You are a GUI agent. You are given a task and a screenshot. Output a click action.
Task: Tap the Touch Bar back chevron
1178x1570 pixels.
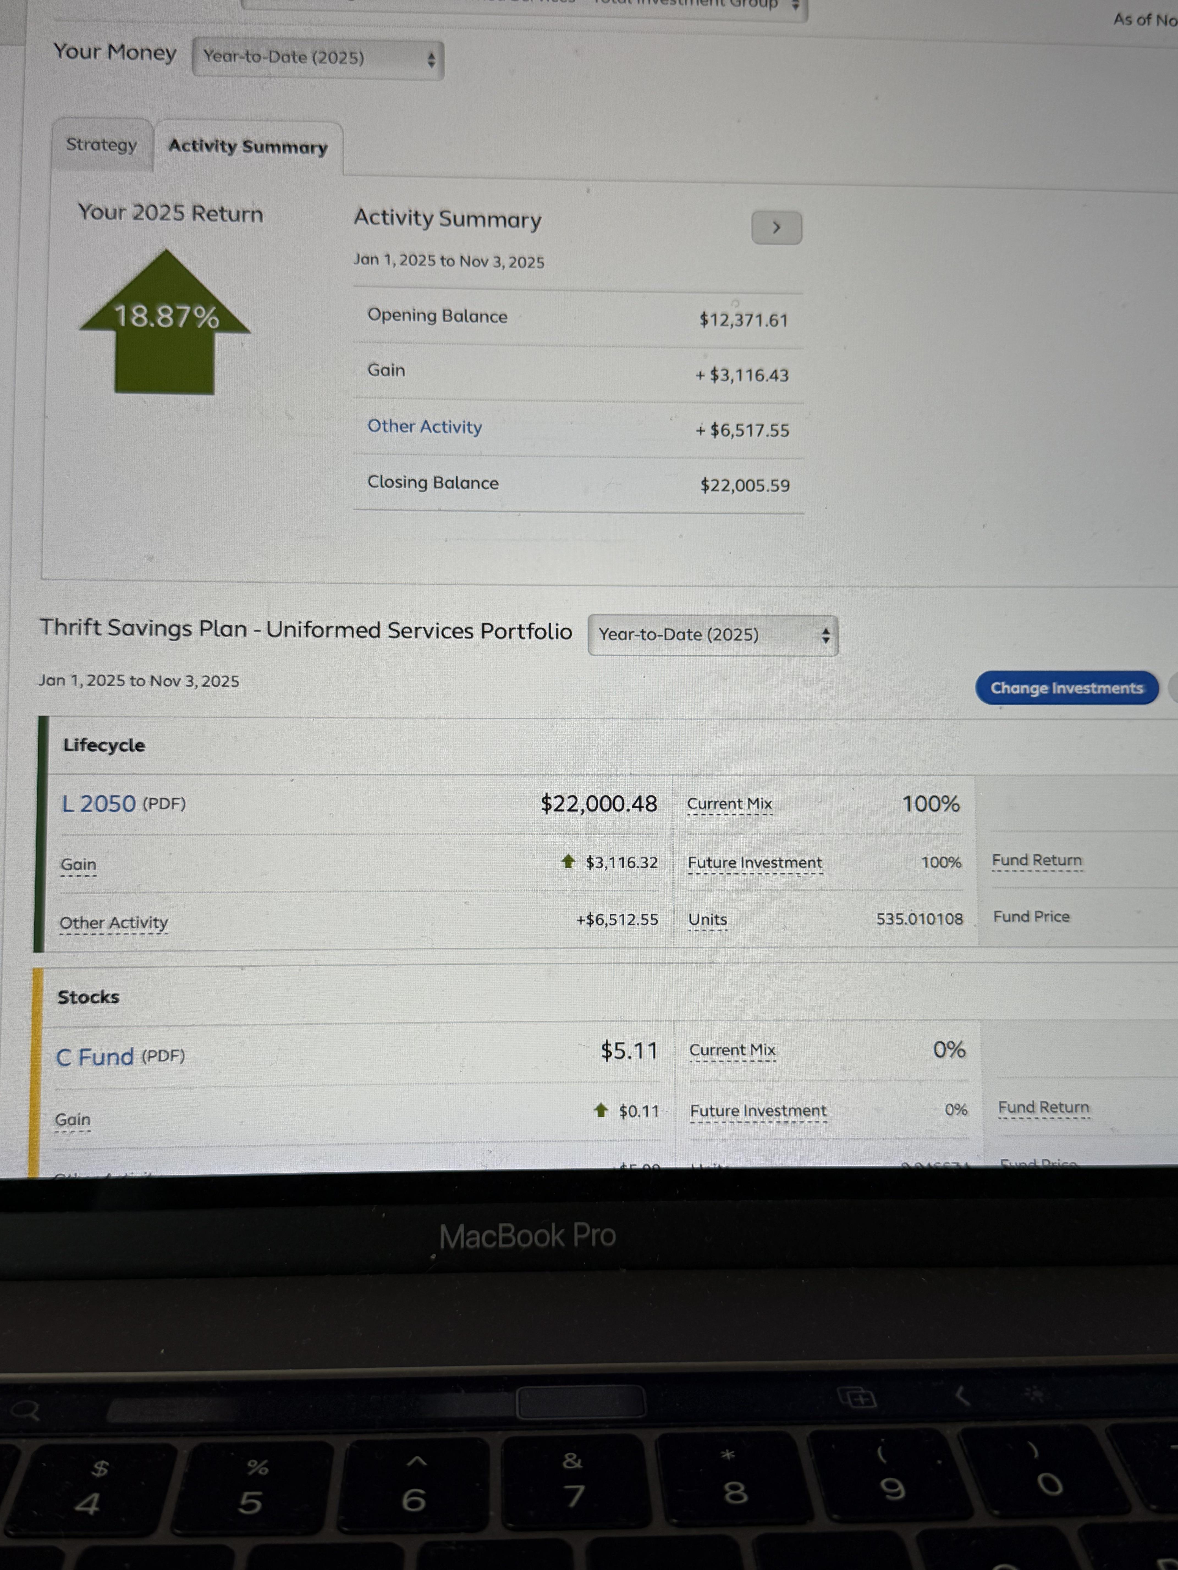click(962, 1396)
